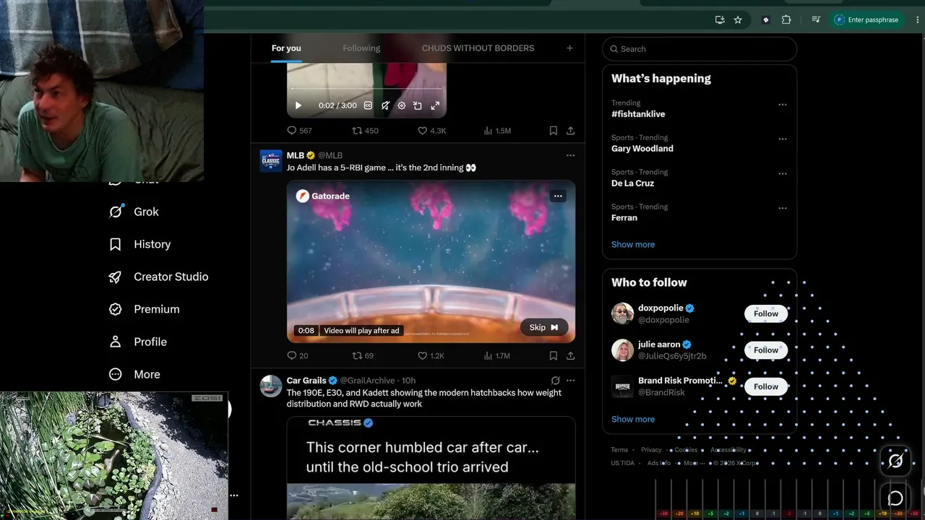Open options for the Ferran trend
Screen dimensions: 925x520
tap(782, 209)
